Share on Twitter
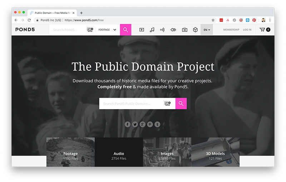 click(135, 124)
